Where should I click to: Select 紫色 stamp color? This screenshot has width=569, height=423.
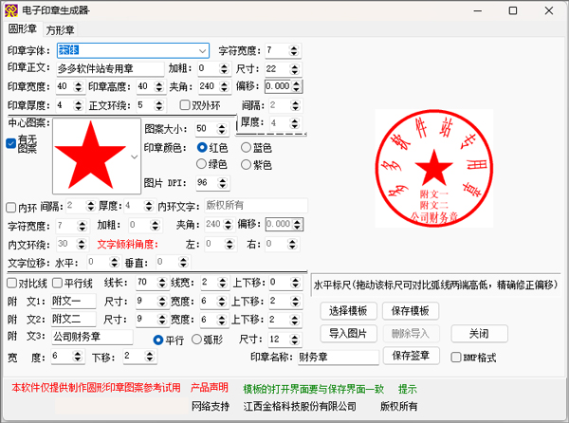pyautogui.click(x=246, y=165)
